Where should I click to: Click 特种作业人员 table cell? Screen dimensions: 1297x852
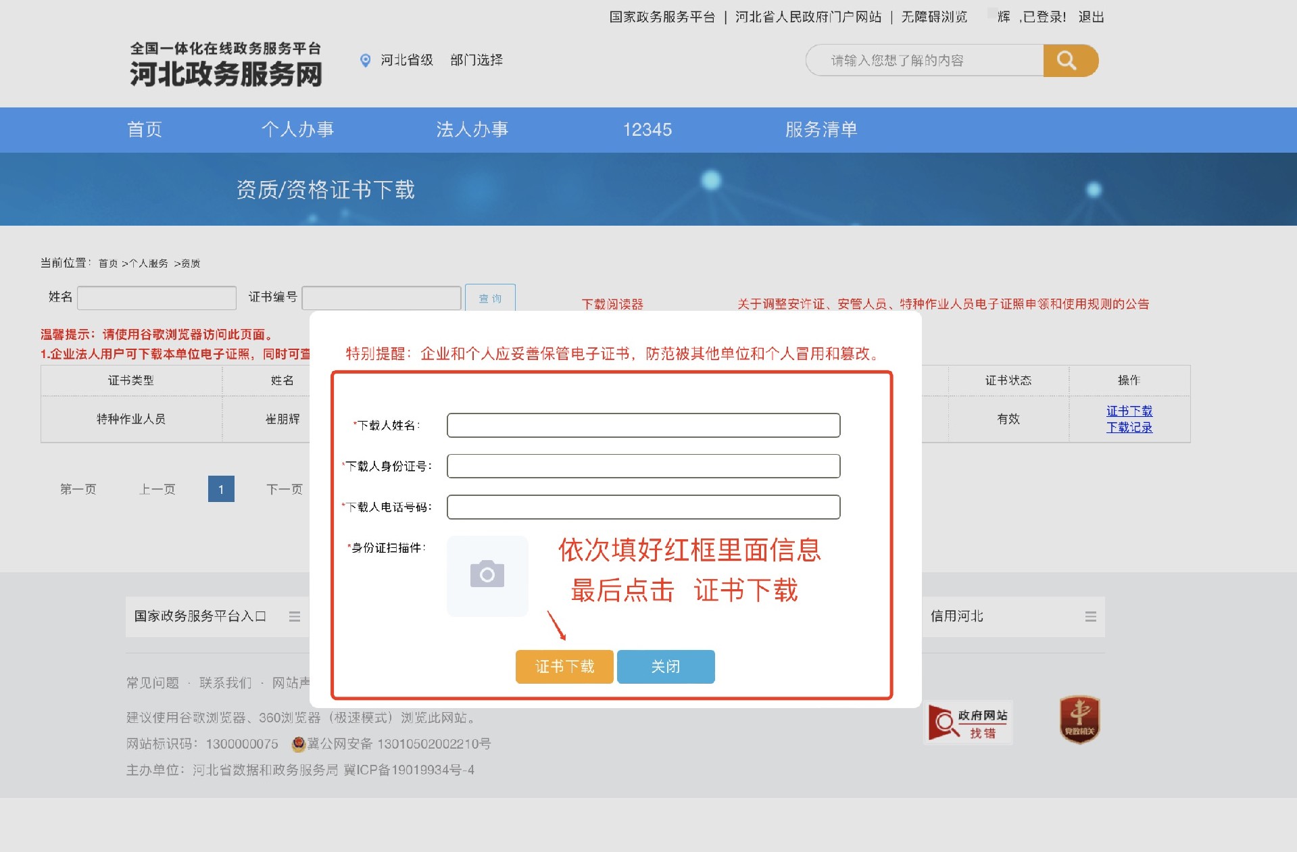[x=131, y=419]
